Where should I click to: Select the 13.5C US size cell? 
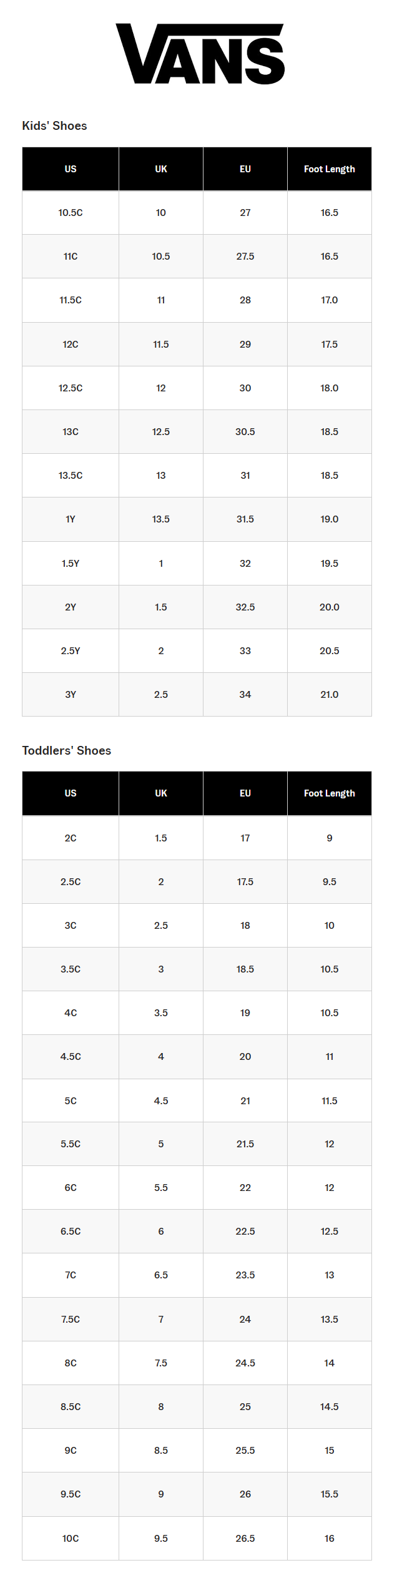71,476
